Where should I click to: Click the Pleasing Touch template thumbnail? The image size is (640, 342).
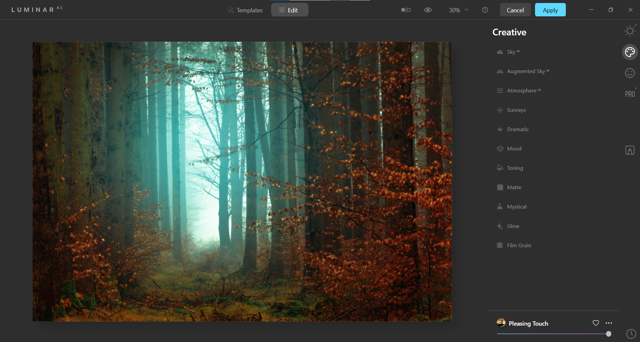click(501, 323)
